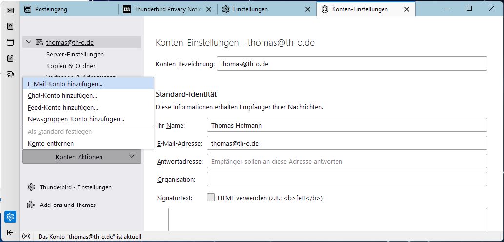Open the Mail space icon in sidebar
The height and width of the screenshot is (242, 504).
click(x=10, y=10)
